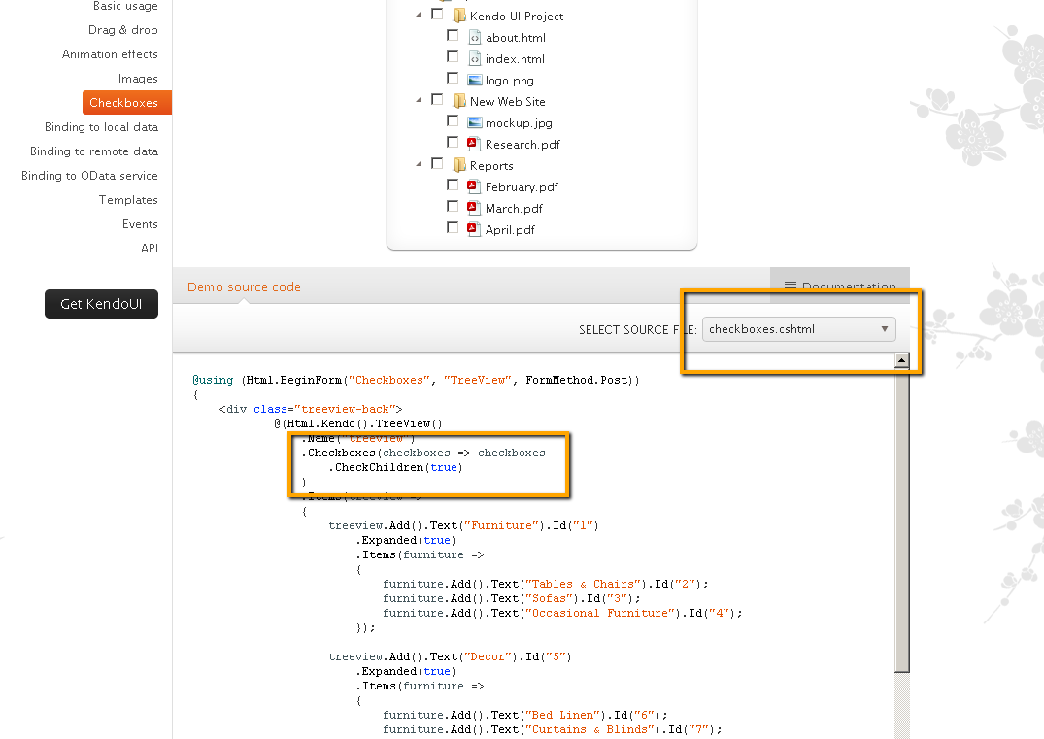The image size is (1044, 739).
Task: Open Binding to remote data demo
Action: [x=94, y=151]
